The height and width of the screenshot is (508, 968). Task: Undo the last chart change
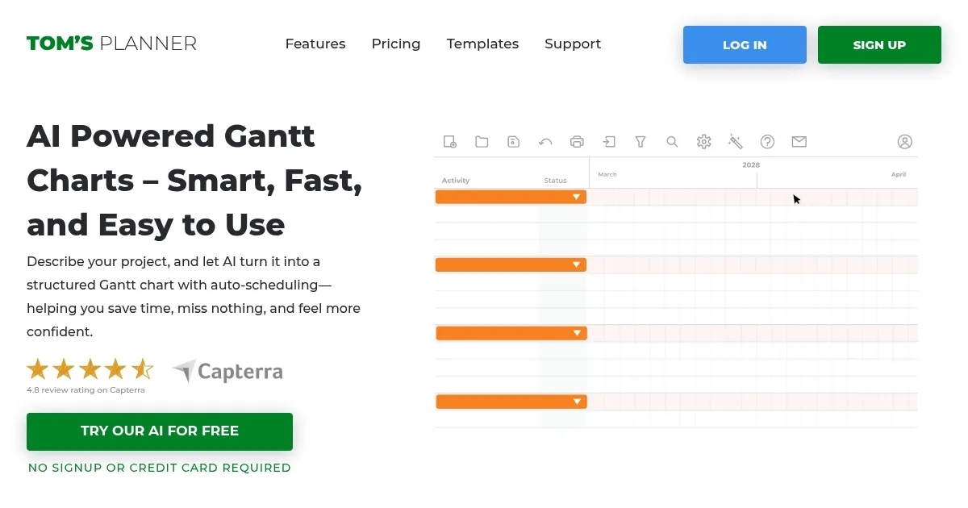pyautogui.click(x=544, y=141)
